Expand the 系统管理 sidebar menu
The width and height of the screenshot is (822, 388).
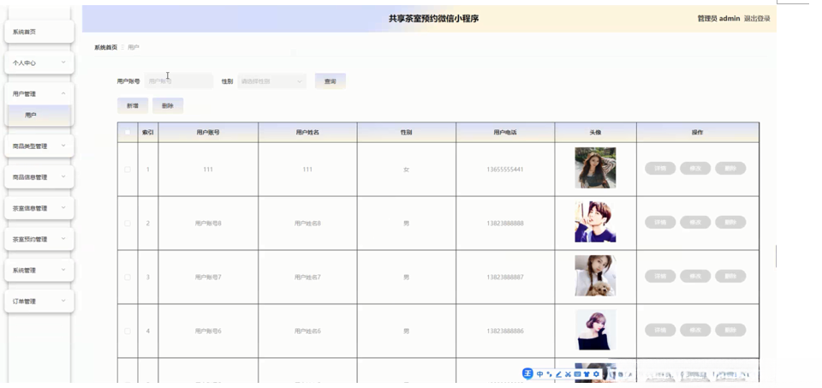click(x=39, y=270)
